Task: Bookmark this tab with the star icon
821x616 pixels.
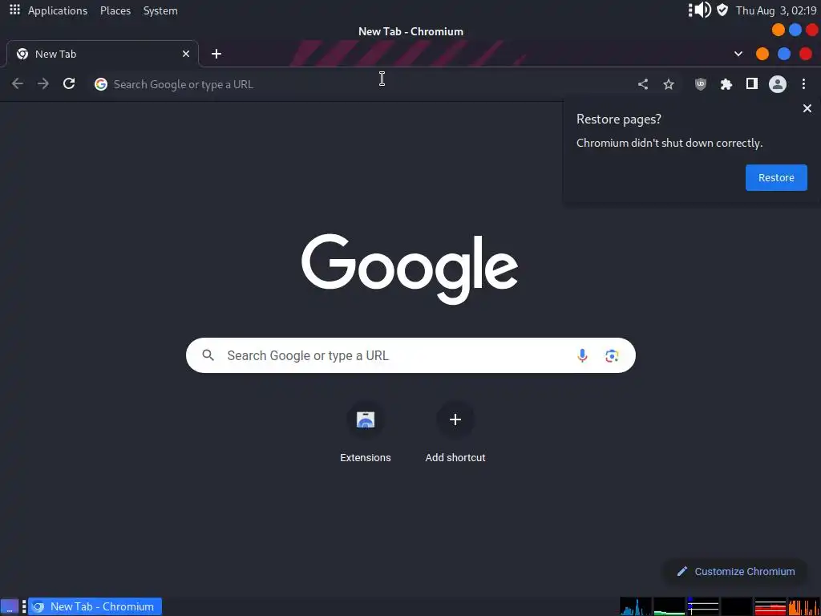Action: pos(669,83)
